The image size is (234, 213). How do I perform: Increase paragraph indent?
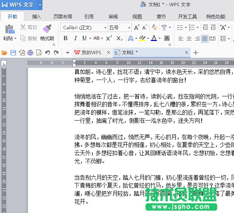pos(213,27)
